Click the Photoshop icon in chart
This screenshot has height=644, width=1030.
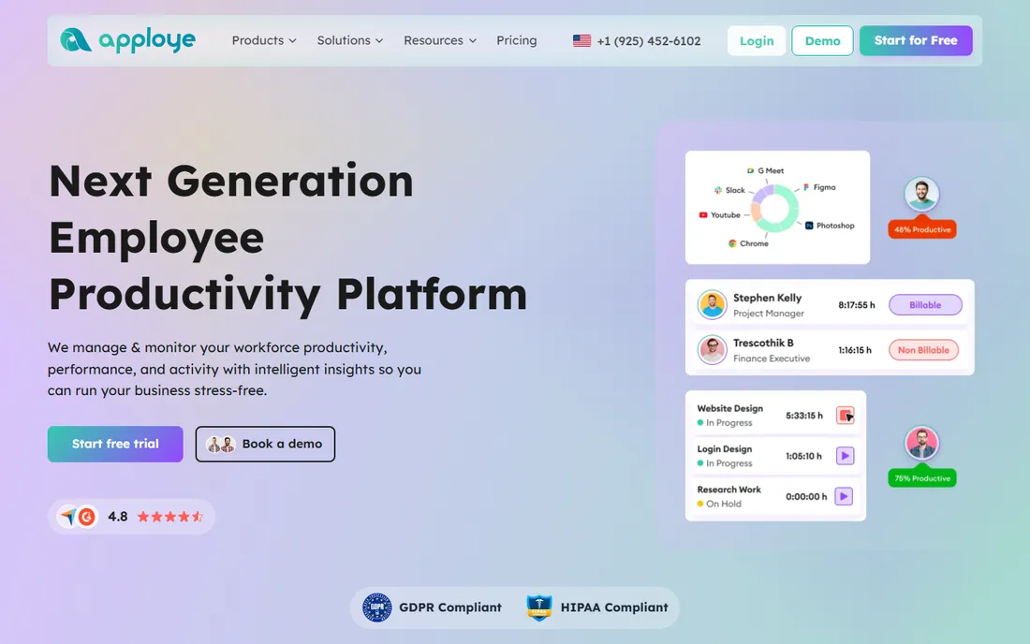(x=809, y=226)
